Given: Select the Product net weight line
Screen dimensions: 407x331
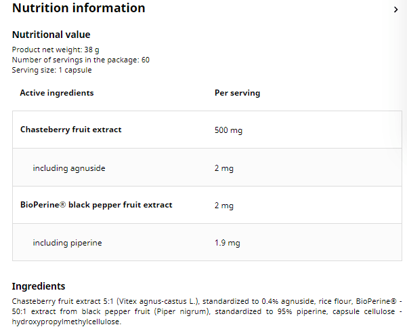Looking at the screenshot, I should point(56,50).
